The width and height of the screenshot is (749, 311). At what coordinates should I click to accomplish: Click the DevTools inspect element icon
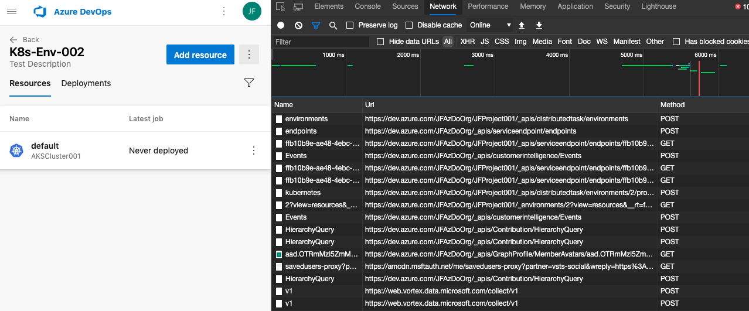click(280, 7)
